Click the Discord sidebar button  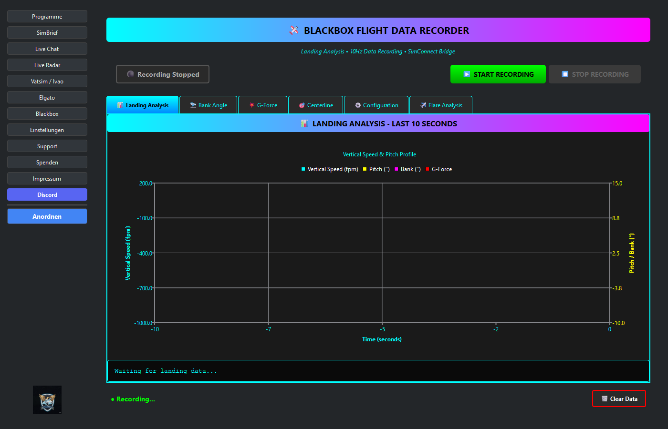pyautogui.click(x=47, y=195)
